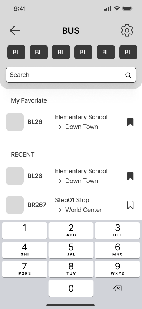Open the BR267 thumbnail placeholder

click(x=15, y=205)
